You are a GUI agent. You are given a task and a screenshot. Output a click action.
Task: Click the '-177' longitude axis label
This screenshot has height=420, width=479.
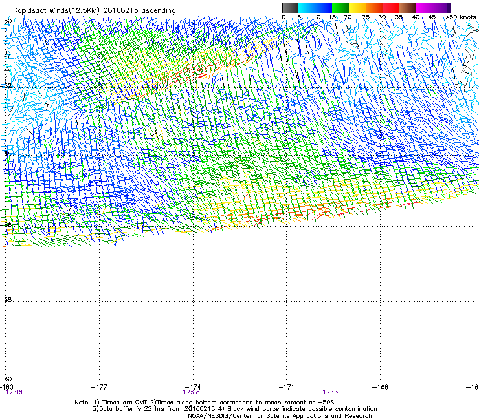pos(99,387)
